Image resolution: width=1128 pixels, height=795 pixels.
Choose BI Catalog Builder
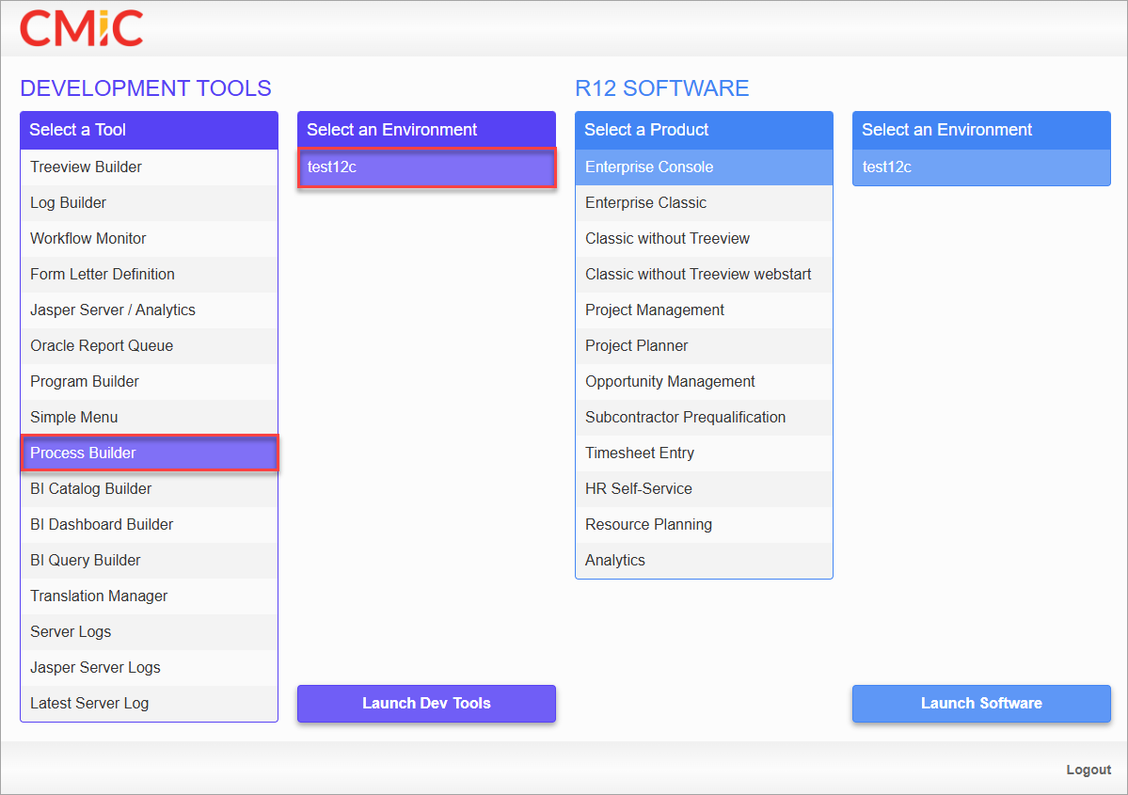(x=149, y=489)
